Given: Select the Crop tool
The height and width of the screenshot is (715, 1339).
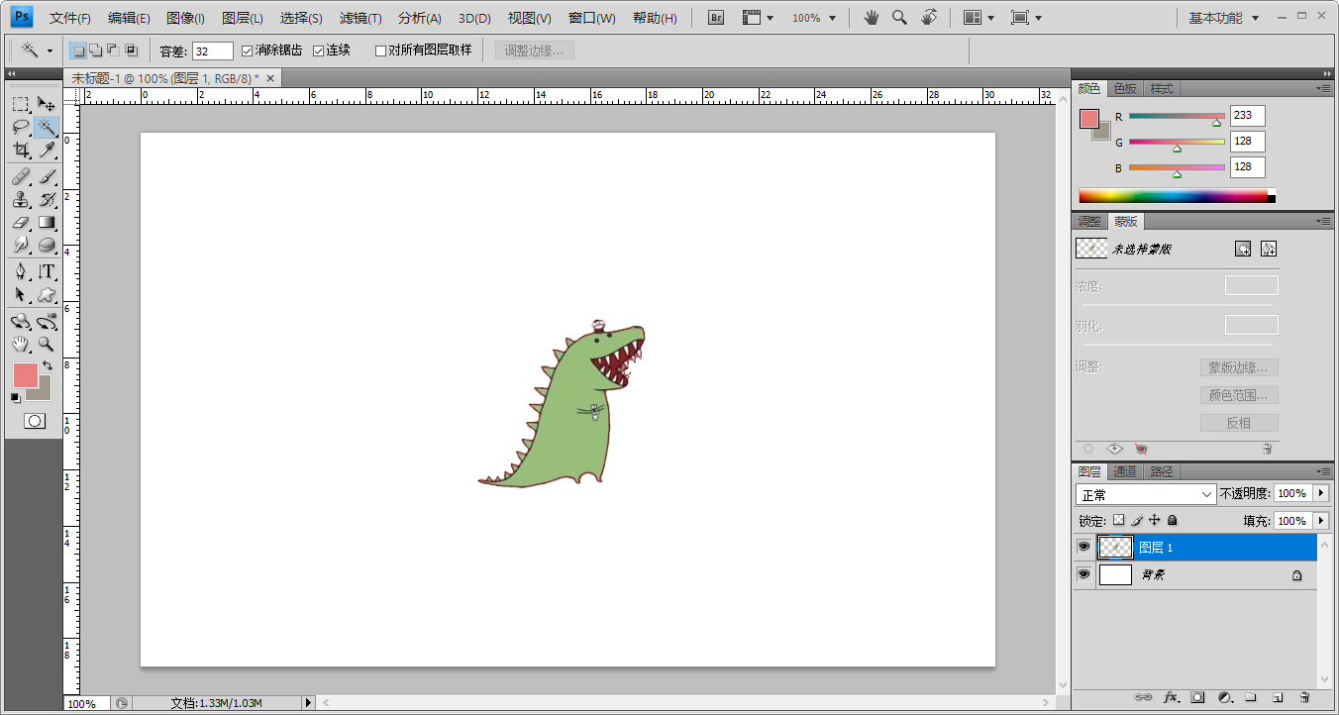Looking at the screenshot, I should [21, 150].
